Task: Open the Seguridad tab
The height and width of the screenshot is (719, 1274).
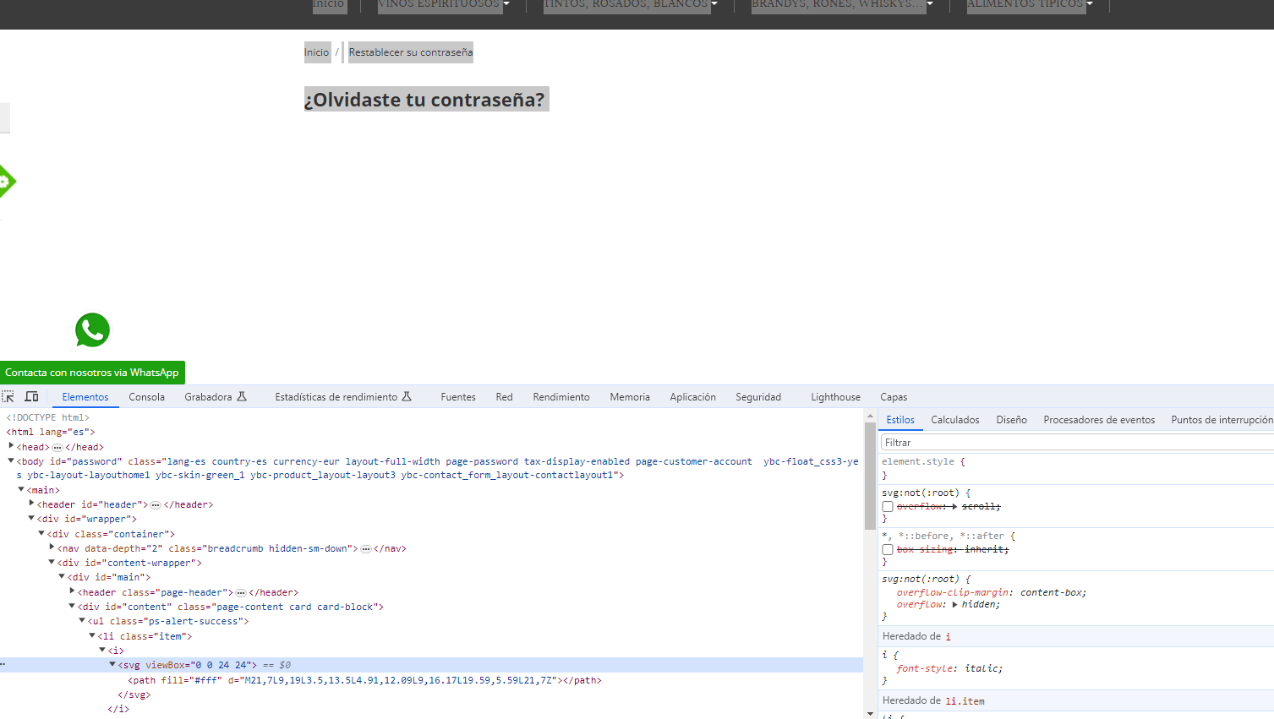Action: click(x=758, y=396)
